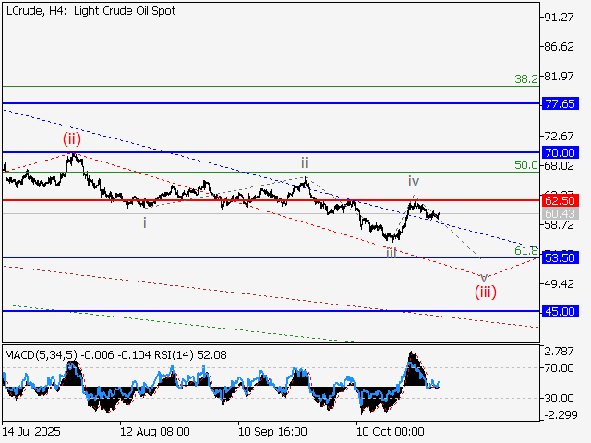Select the 61.8 Fibonacci level label
This screenshot has width=591, height=443.
point(525,250)
